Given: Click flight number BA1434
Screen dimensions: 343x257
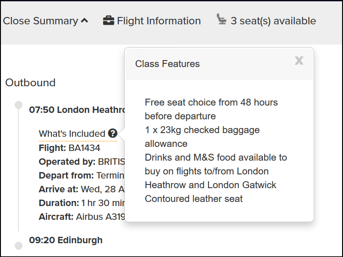Looking at the screenshot, I should [x=84, y=148].
